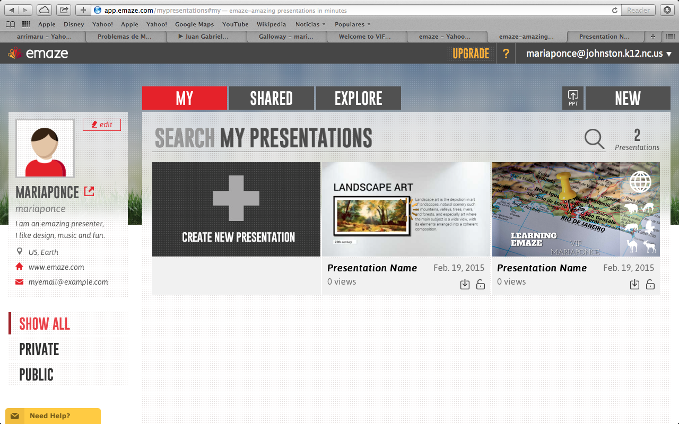Open the help question mark icon
Screen dimensions: 679x424
506,54
